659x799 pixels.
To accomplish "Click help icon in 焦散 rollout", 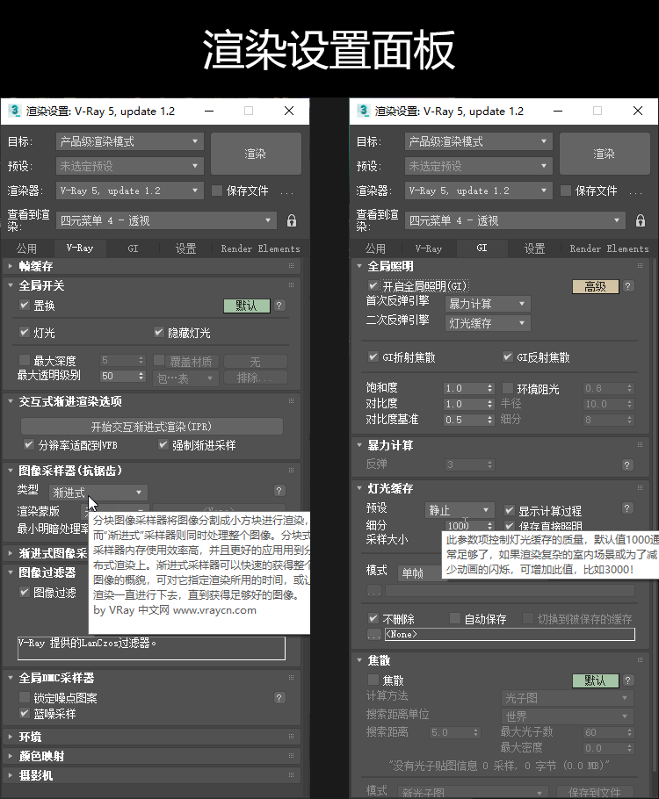I will [x=628, y=680].
